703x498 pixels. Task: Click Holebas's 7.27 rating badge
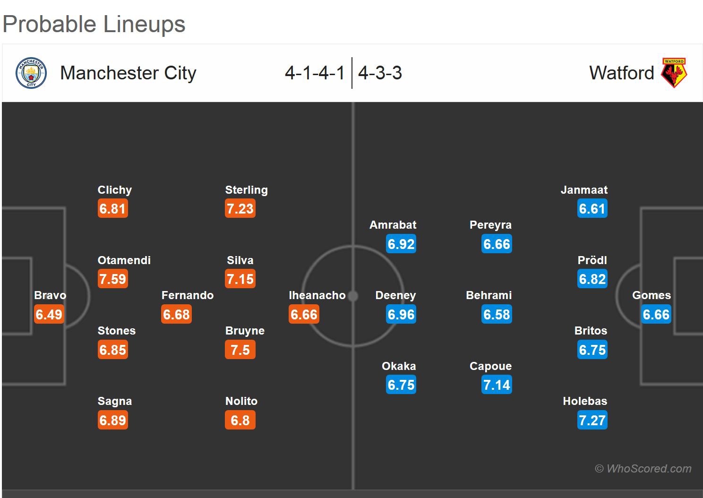point(592,421)
